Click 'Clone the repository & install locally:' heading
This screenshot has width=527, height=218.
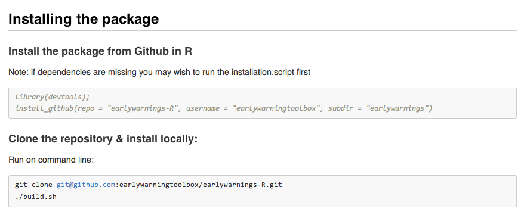click(x=103, y=139)
